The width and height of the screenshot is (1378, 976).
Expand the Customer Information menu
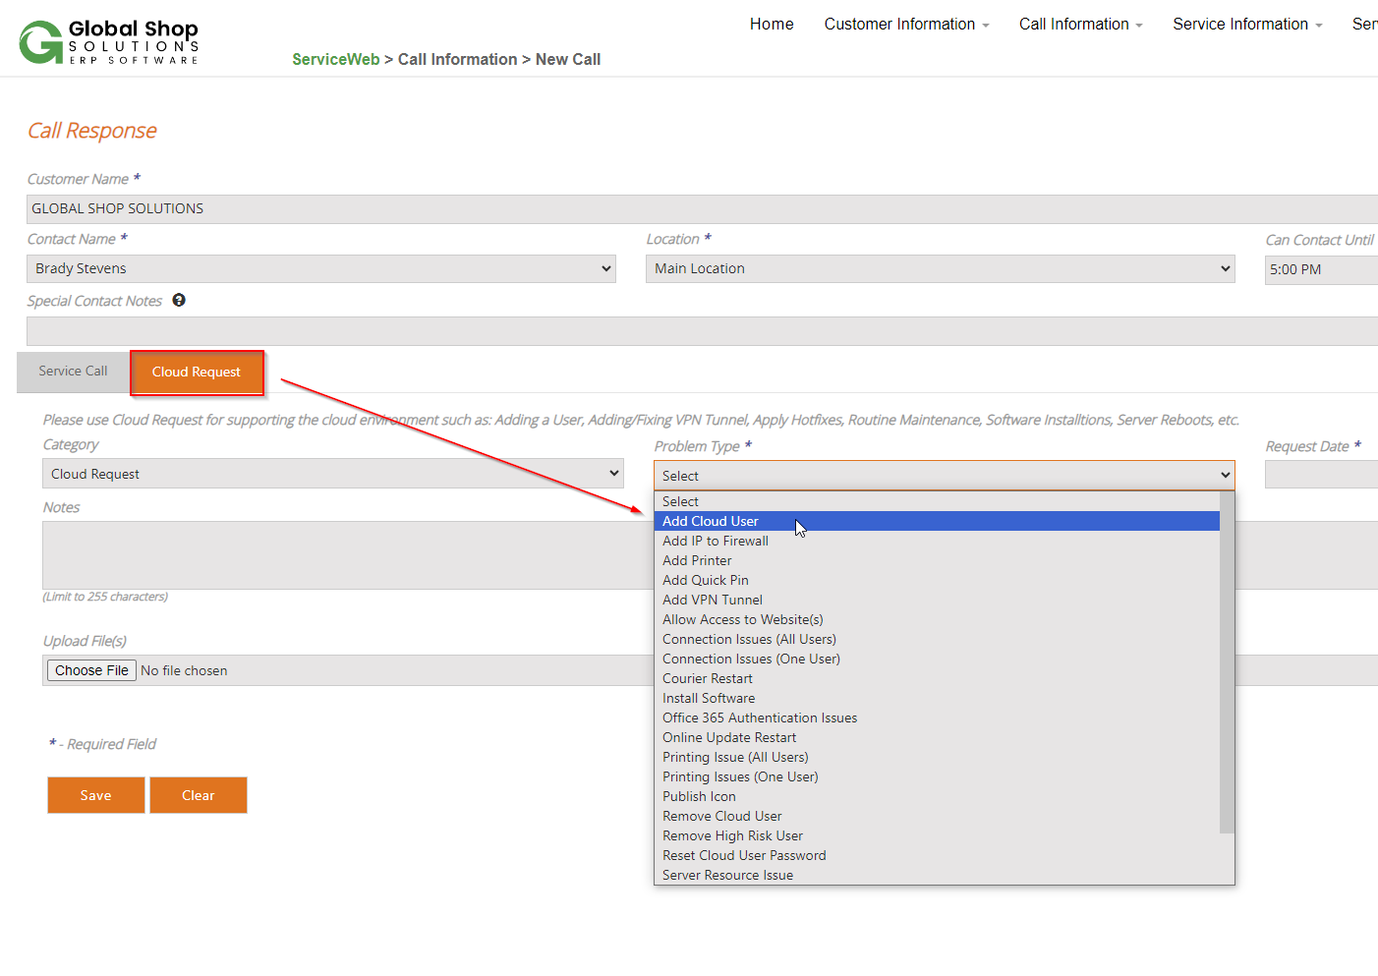[x=906, y=24]
